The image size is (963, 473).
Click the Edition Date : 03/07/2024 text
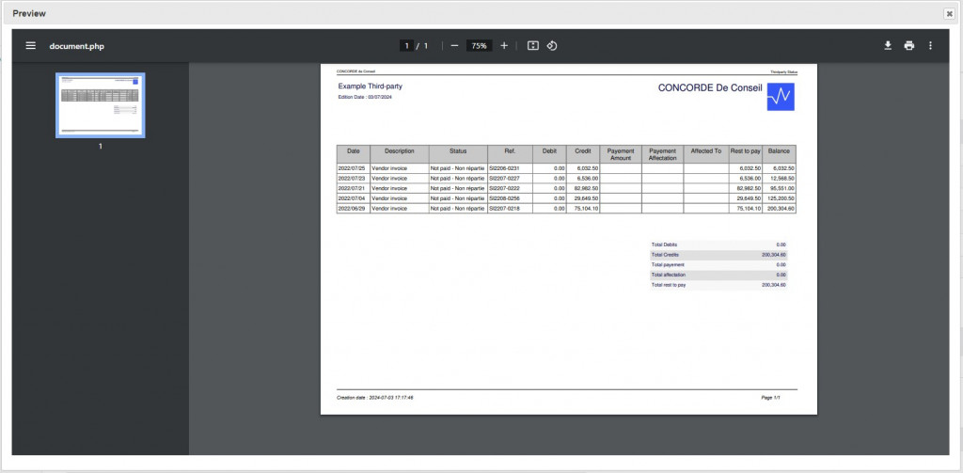(x=365, y=98)
